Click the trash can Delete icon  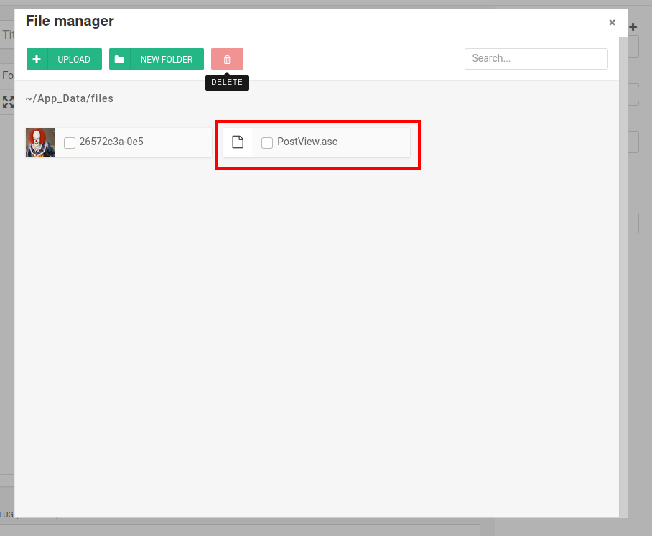coord(227,59)
